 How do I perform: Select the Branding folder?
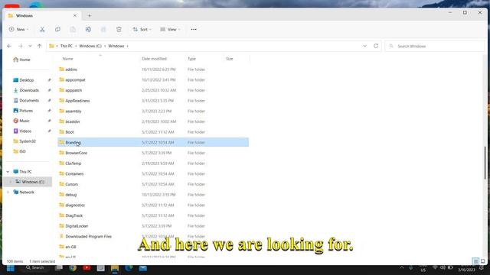point(153,142)
